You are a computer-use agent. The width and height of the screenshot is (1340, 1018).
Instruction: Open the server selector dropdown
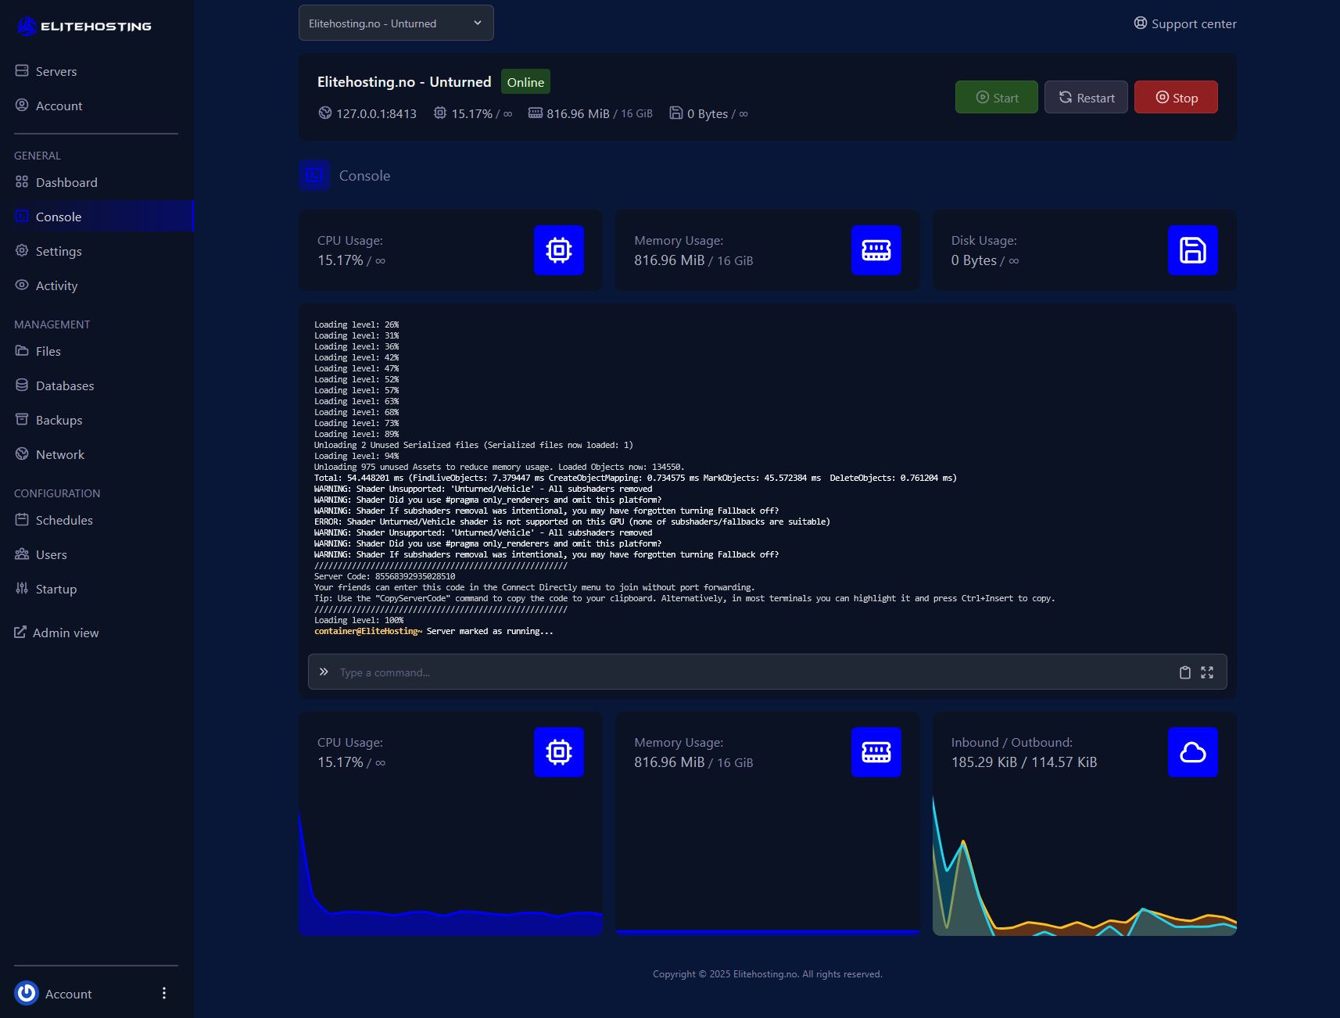[396, 23]
